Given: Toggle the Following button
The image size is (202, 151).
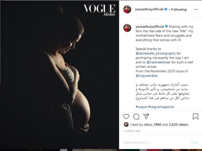Looking at the screenshot, I should [x=179, y=9].
